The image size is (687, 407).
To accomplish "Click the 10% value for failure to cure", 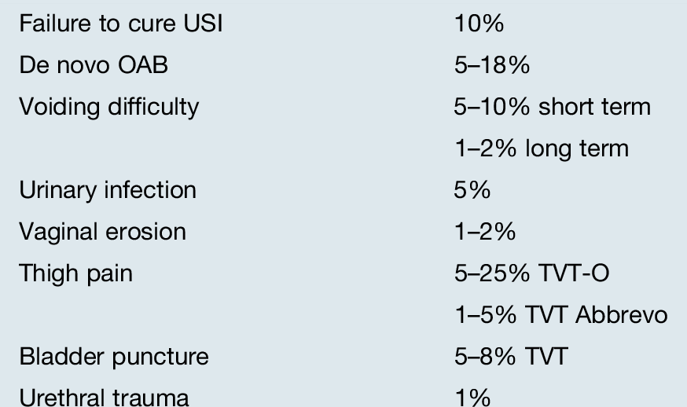I will [x=478, y=24].
